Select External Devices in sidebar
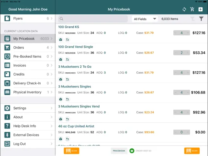208x156 pixels. [x=28, y=135]
